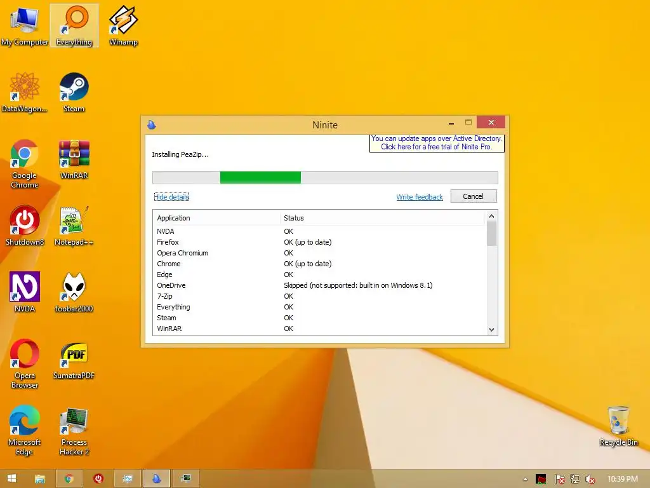
Task: Click the details list scrollbar thumb
Action: point(492,234)
